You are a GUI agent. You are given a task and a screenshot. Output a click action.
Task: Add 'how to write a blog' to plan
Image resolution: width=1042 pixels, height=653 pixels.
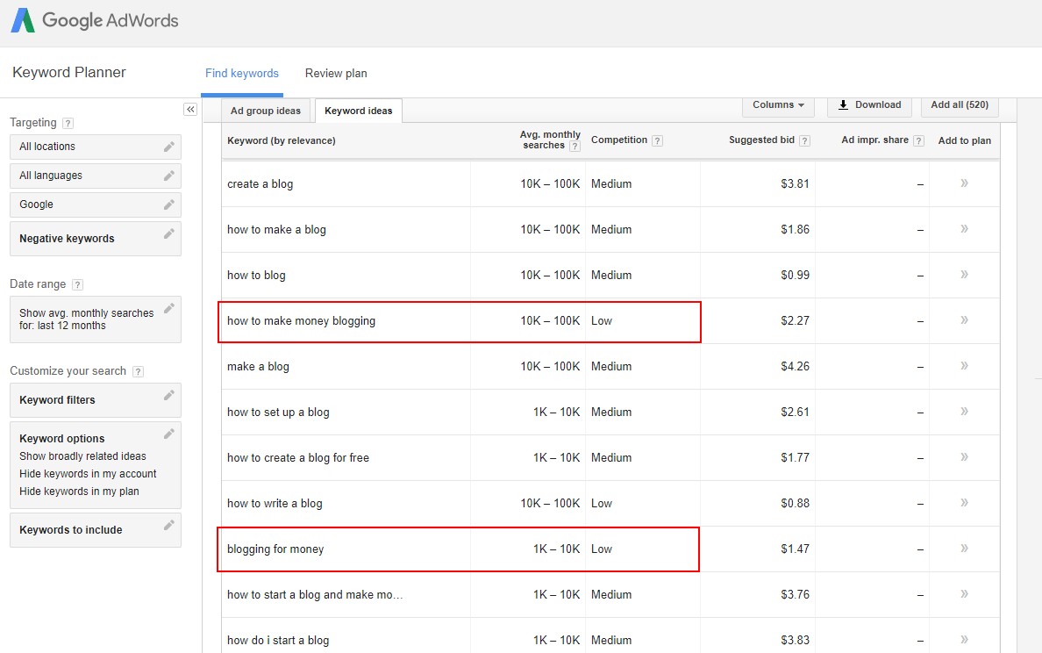964,503
